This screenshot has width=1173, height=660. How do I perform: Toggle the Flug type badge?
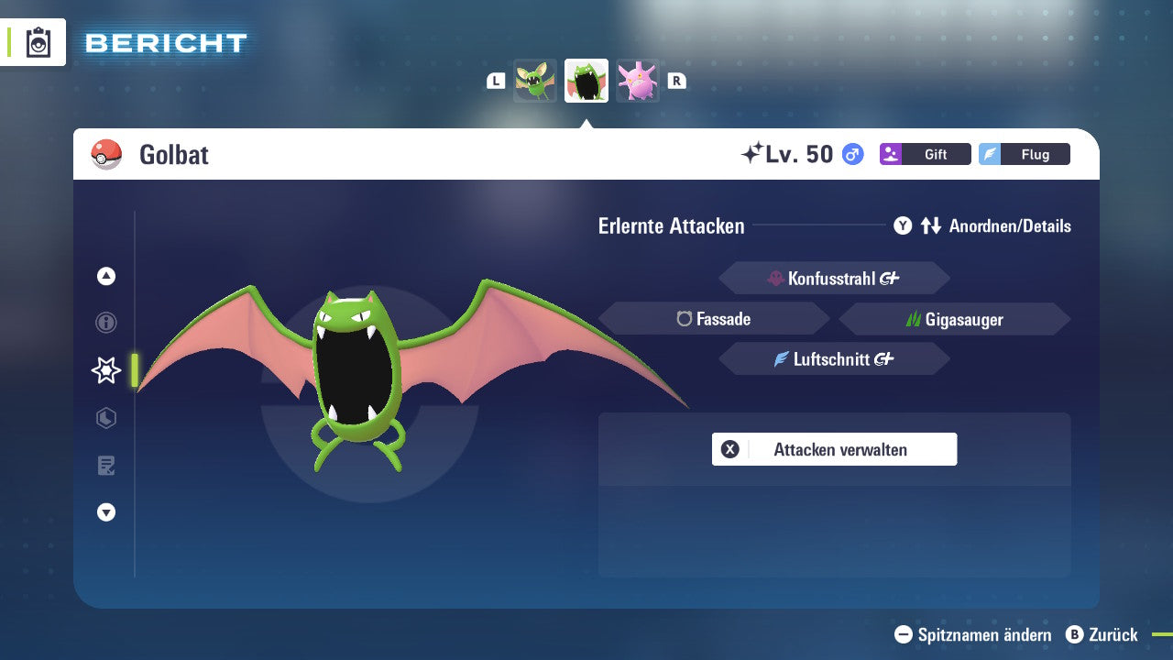click(1024, 154)
